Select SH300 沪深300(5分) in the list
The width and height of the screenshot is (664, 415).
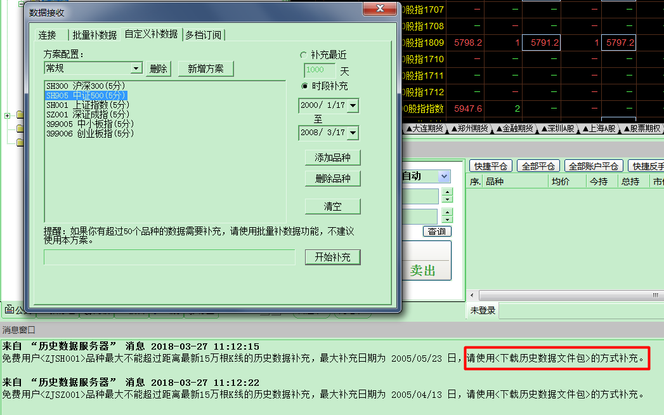coord(86,86)
